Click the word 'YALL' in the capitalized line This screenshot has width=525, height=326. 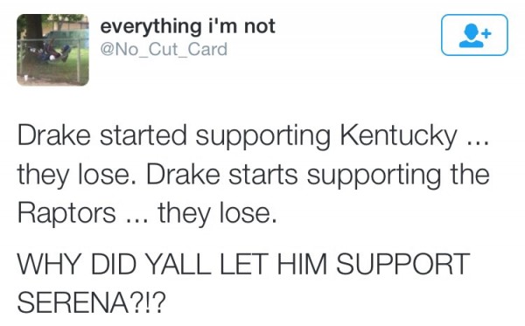179,264
